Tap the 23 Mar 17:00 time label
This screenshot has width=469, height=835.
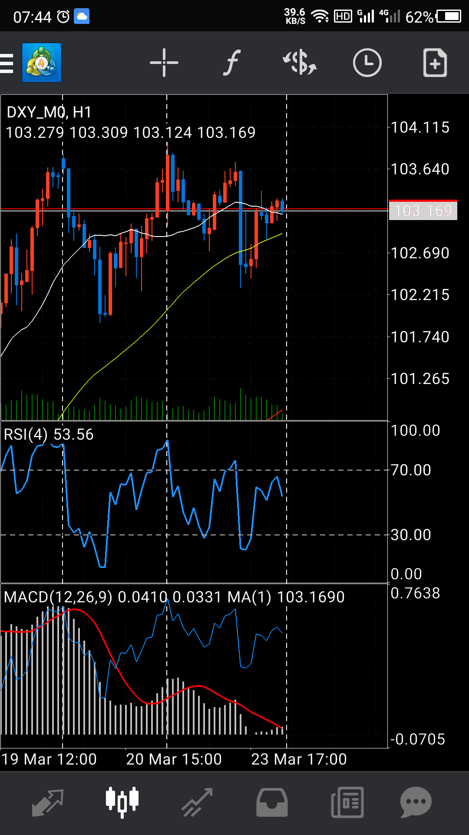coord(299,759)
